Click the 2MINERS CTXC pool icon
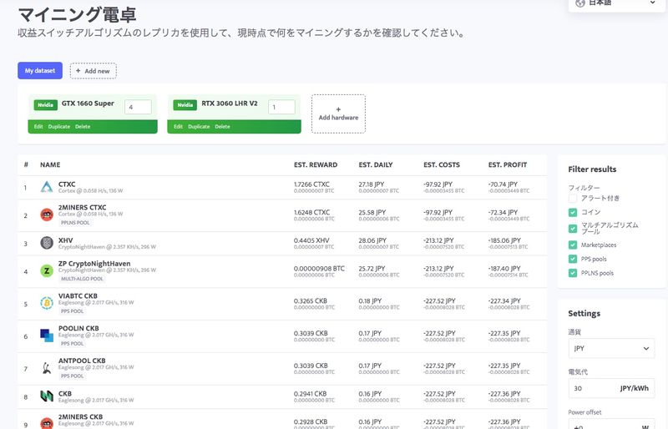This screenshot has width=668, height=429. coord(47,214)
